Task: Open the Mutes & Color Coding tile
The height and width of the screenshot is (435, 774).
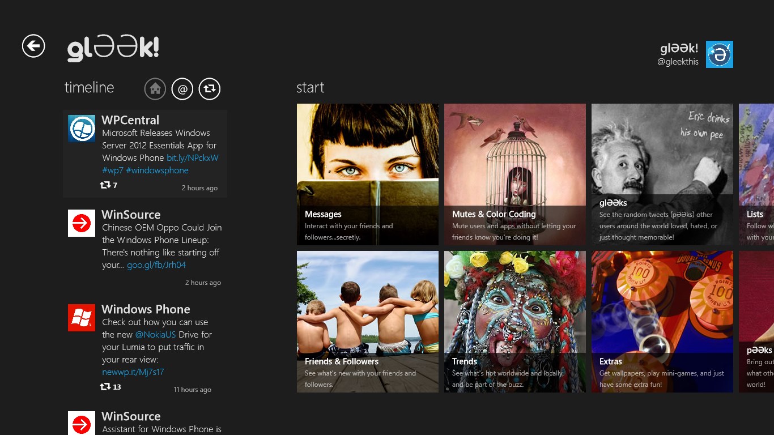Action: pyautogui.click(x=514, y=174)
